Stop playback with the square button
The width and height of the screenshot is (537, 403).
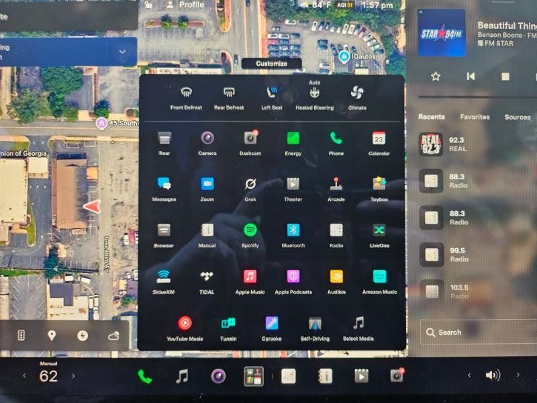click(505, 76)
